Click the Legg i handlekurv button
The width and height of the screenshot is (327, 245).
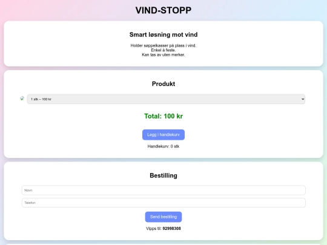coord(163,134)
